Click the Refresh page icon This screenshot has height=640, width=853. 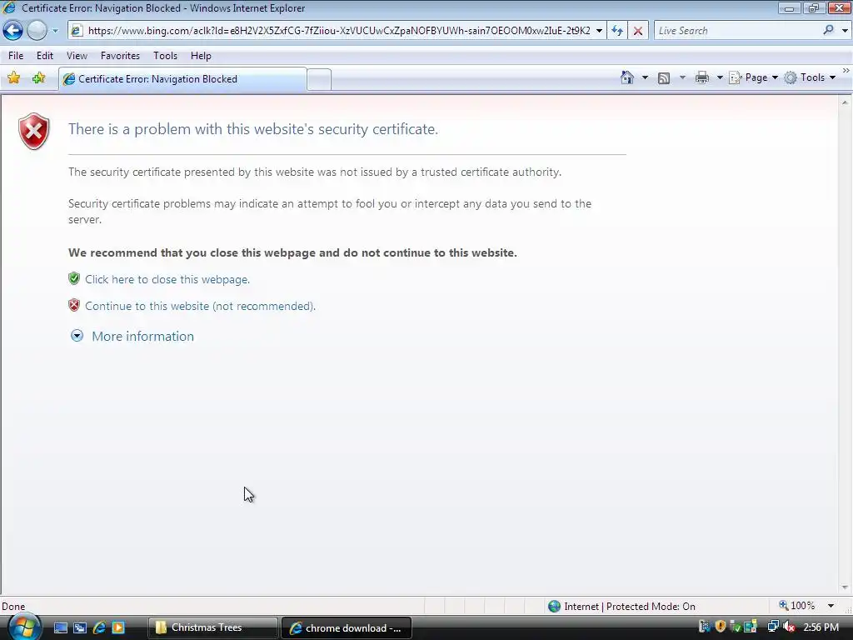coord(617,31)
